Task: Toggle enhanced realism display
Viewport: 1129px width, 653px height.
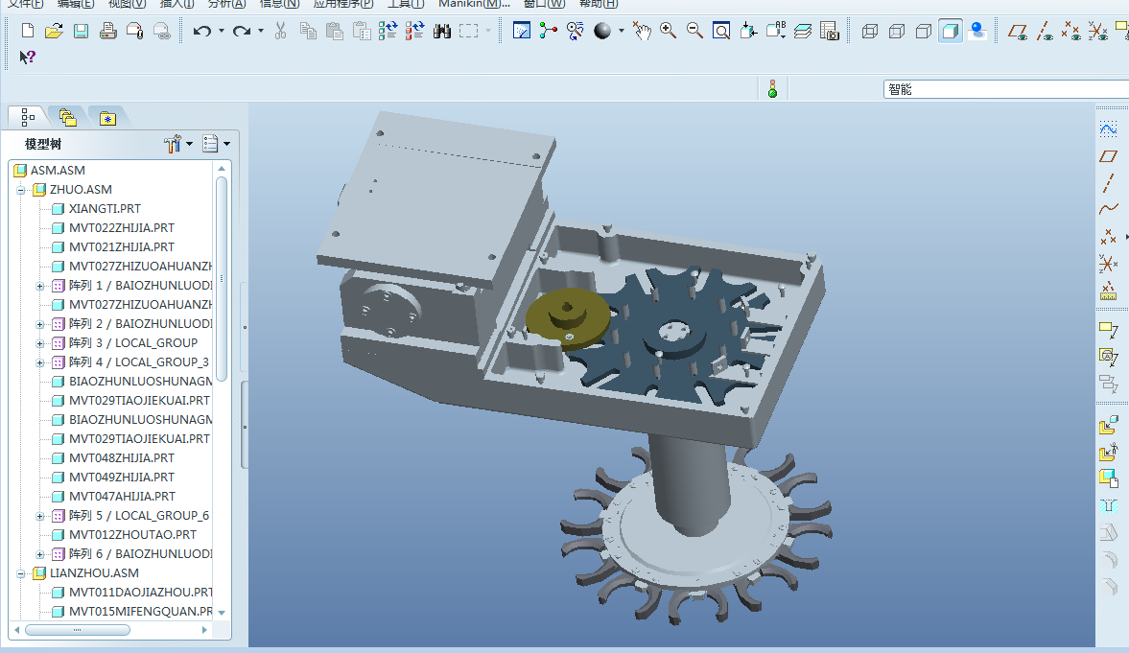Action: [977, 31]
